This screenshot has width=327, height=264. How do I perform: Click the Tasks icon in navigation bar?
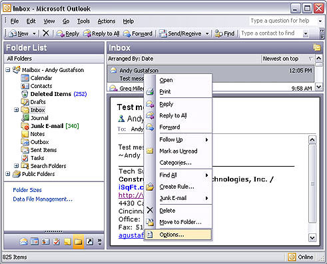tap(57, 241)
